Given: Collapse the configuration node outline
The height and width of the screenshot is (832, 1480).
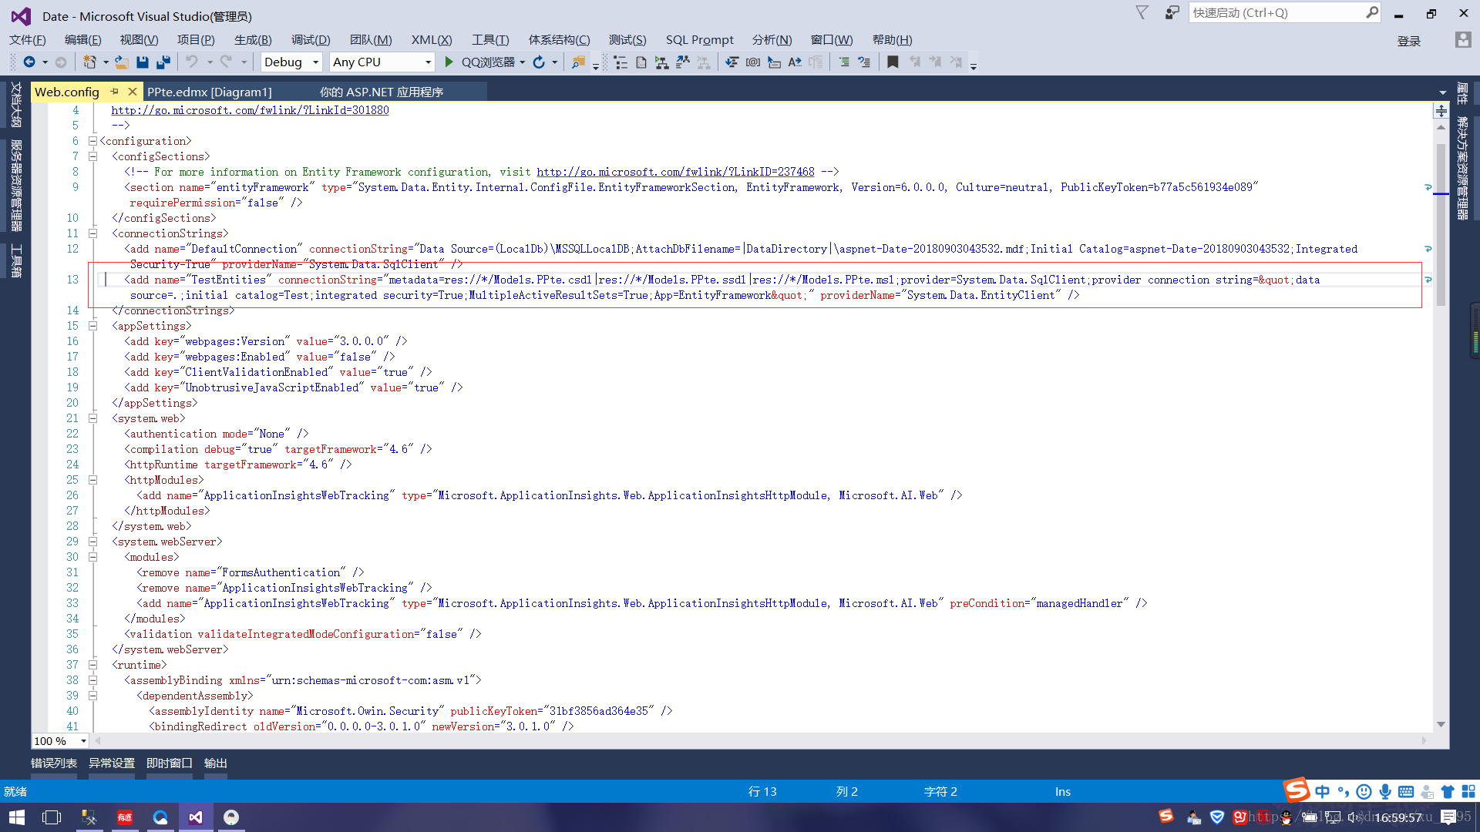Looking at the screenshot, I should pos(92,141).
